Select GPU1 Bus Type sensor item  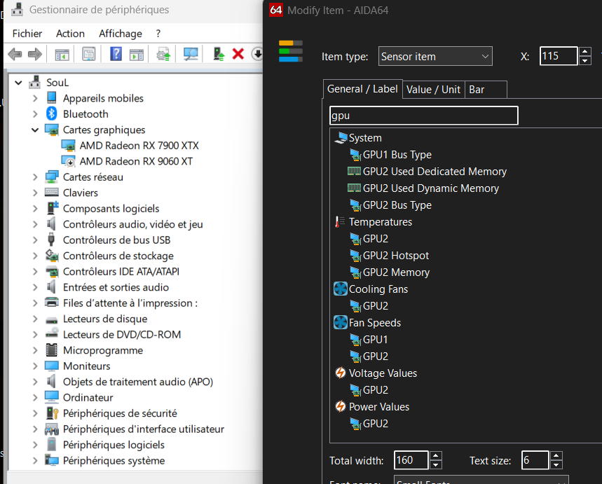(x=397, y=155)
